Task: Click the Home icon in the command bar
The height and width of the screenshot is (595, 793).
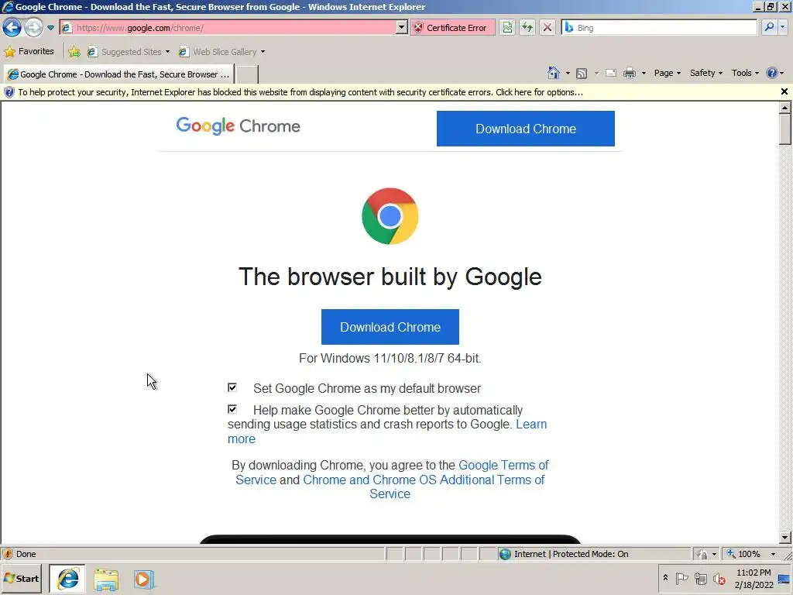Action: click(x=554, y=74)
